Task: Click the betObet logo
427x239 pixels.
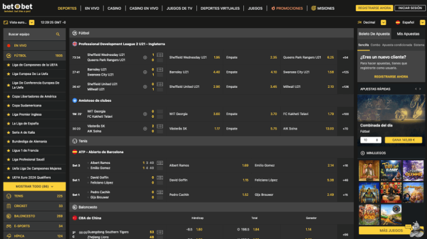Action: coord(18,7)
